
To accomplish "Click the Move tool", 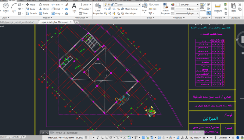I will pos(31,5).
